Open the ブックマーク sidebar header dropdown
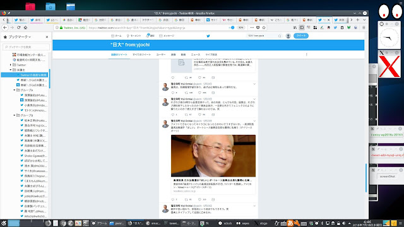The height and width of the screenshot is (227, 404). click(x=20, y=37)
